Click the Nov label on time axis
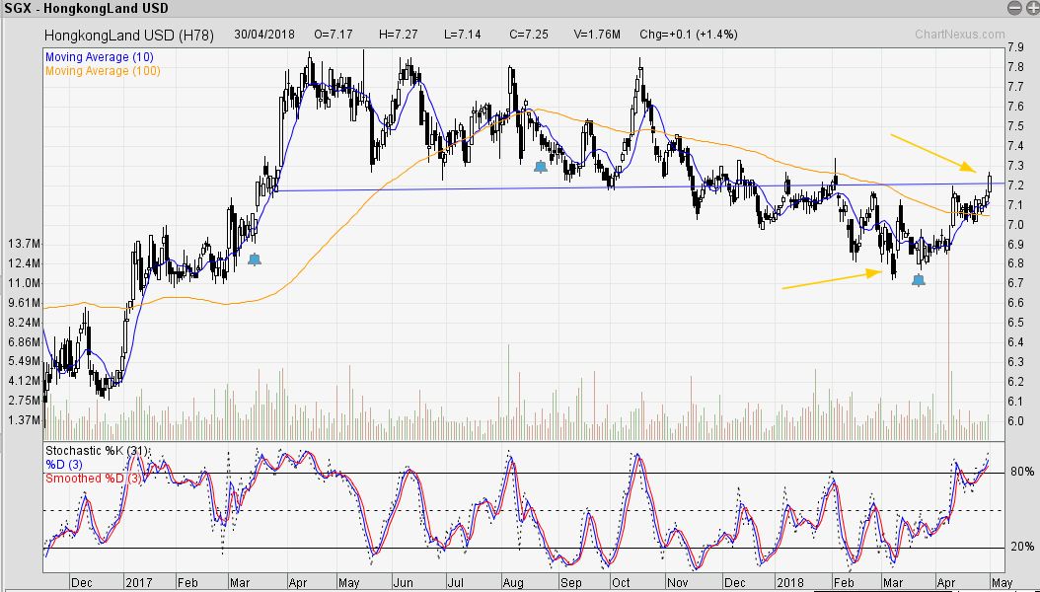1040x592 pixels. [677, 583]
